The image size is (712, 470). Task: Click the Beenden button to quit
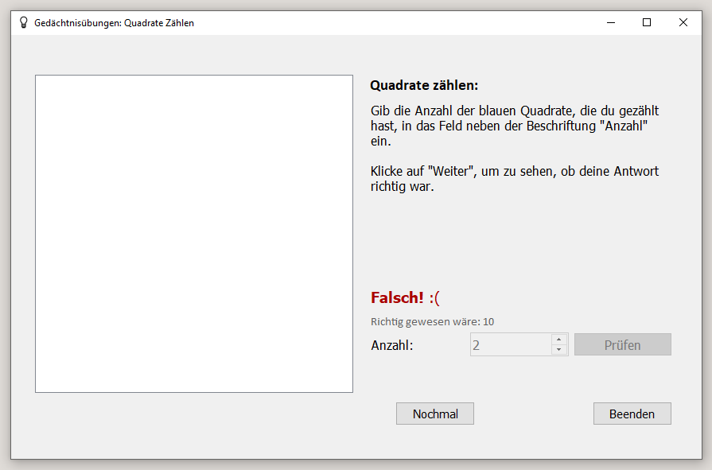632,414
